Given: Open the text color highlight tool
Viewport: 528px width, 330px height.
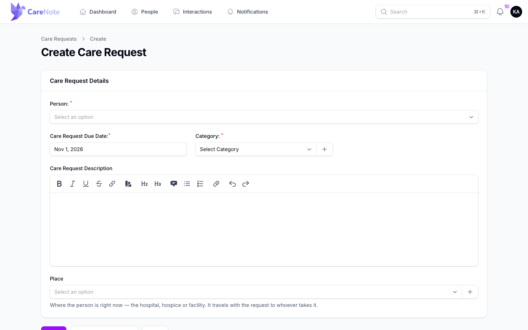Looking at the screenshot, I should 128,184.
